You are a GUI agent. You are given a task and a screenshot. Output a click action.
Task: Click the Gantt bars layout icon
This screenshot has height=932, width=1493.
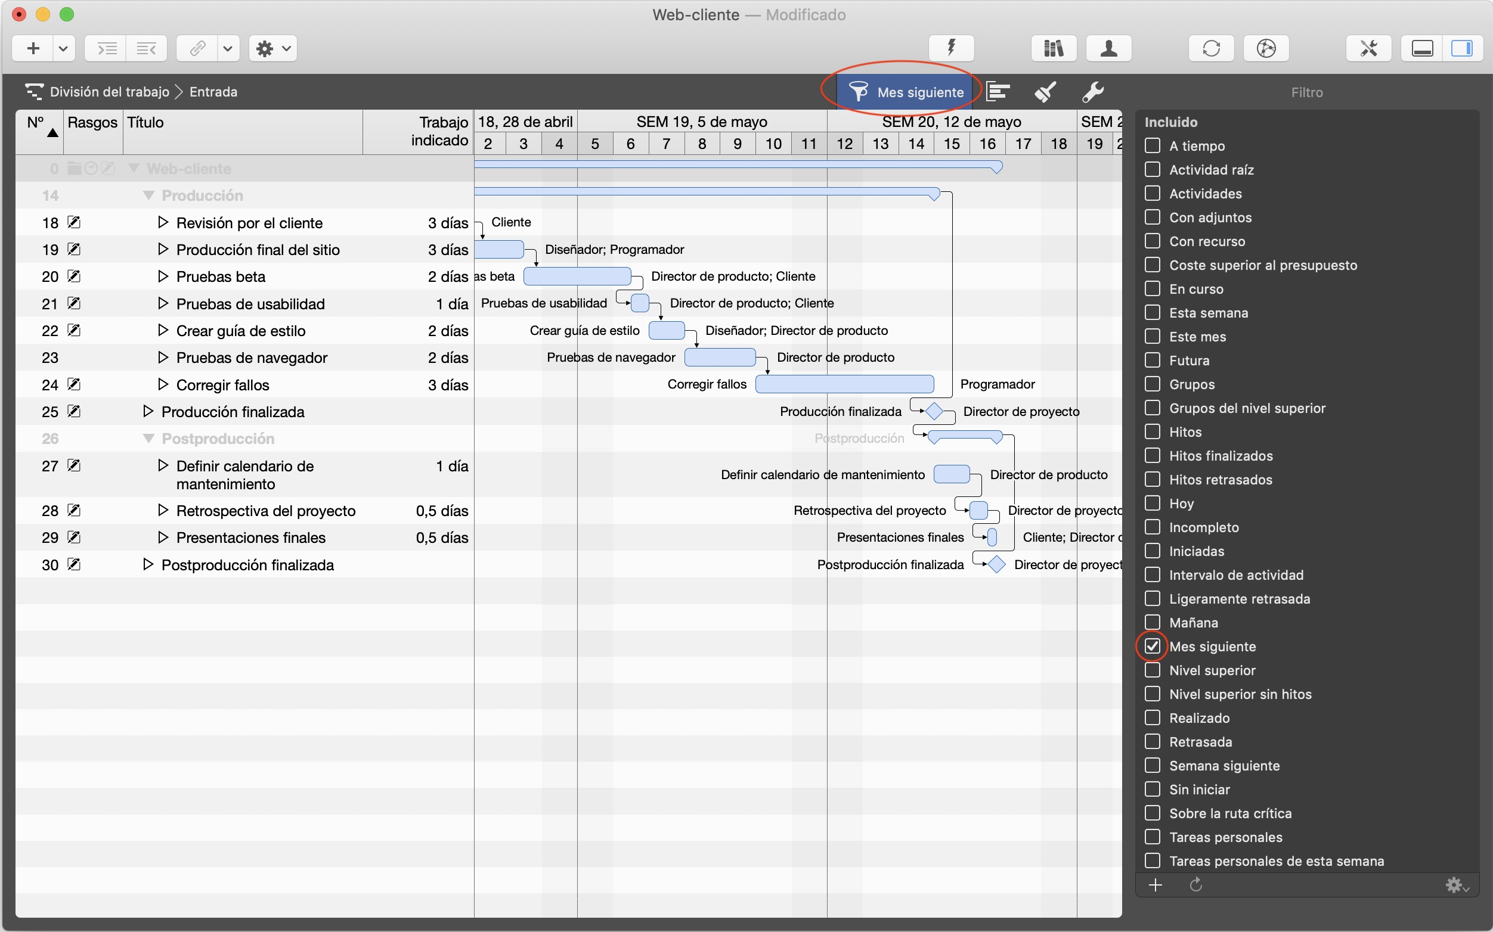[998, 92]
